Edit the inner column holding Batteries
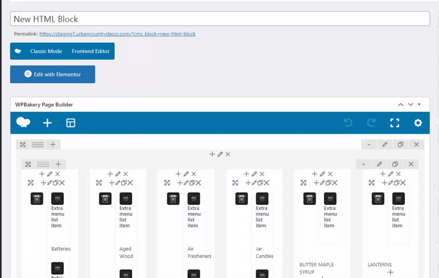The height and width of the screenshot is (278, 439). (x=50, y=174)
